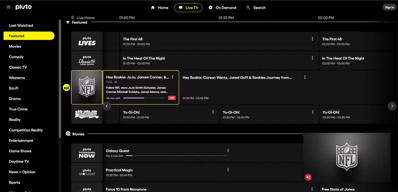The width and height of the screenshot is (398, 192).
Task: Select News + Opinion category
Action: click(x=22, y=172)
